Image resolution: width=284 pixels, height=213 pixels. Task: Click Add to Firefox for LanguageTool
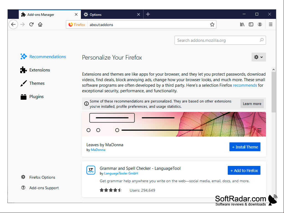(x=244, y=170)
